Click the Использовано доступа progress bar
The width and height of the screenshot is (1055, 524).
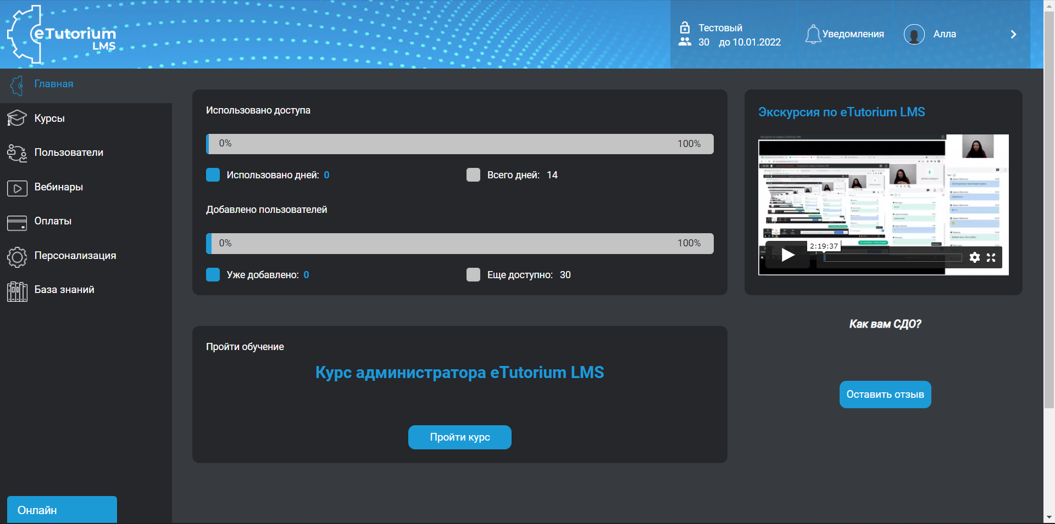[x=460, y=144]
